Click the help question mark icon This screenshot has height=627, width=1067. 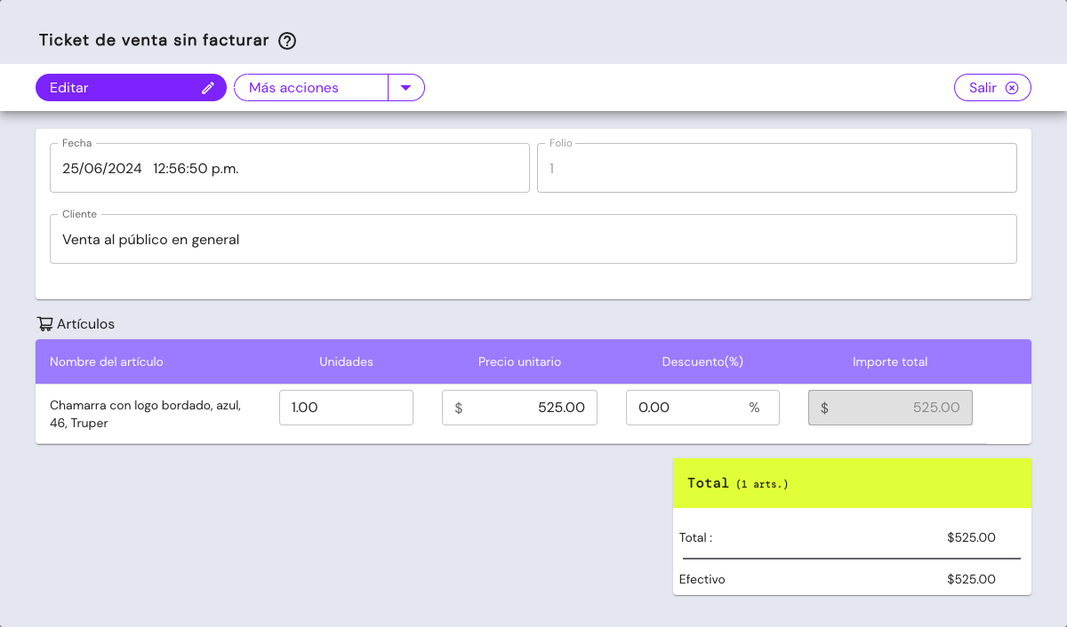[287, 41]
